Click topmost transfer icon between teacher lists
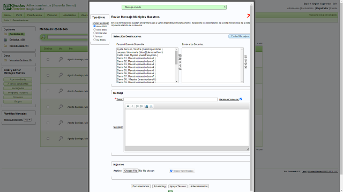343x192 pixels. 180,55
